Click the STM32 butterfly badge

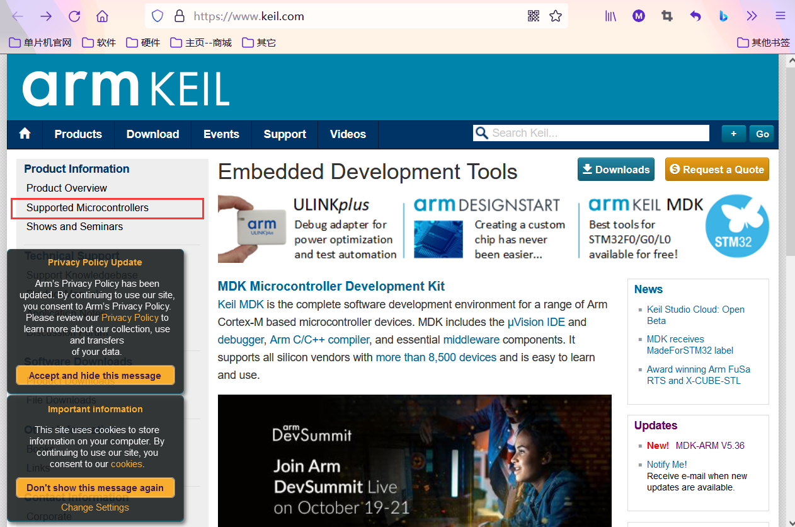click(737, 226)
